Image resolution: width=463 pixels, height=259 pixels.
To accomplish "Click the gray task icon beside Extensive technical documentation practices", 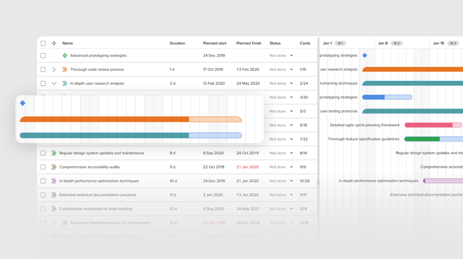I will [x=54, y=195].
